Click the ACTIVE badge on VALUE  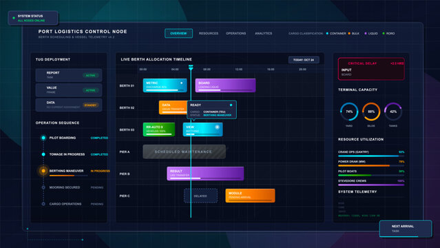[90, 90]
